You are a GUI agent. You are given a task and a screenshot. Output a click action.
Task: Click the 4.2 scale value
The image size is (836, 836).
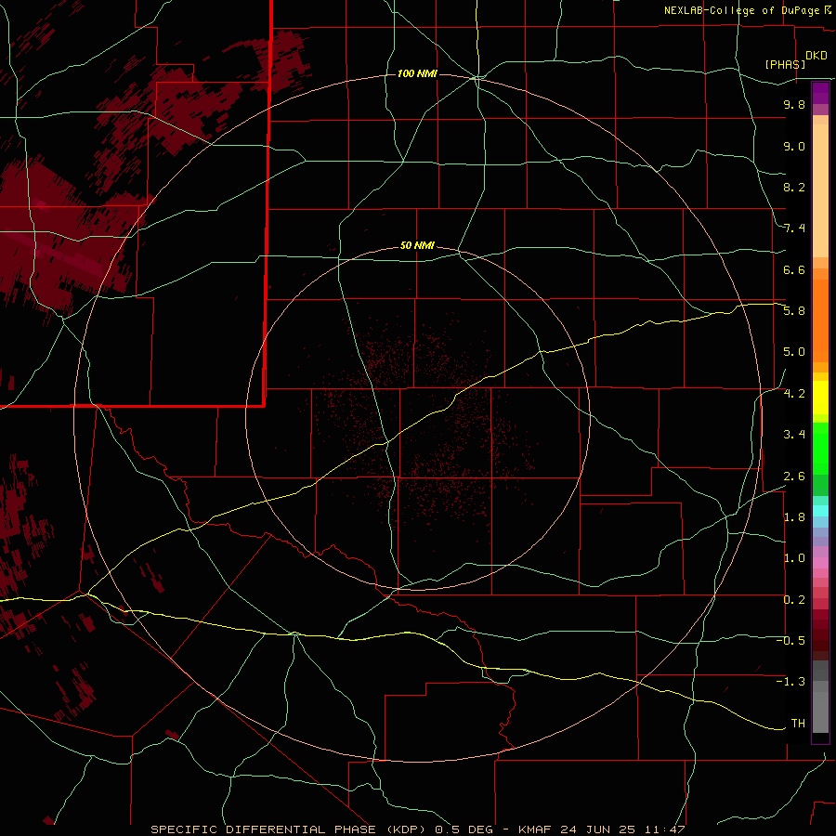(x=794, y=394)
